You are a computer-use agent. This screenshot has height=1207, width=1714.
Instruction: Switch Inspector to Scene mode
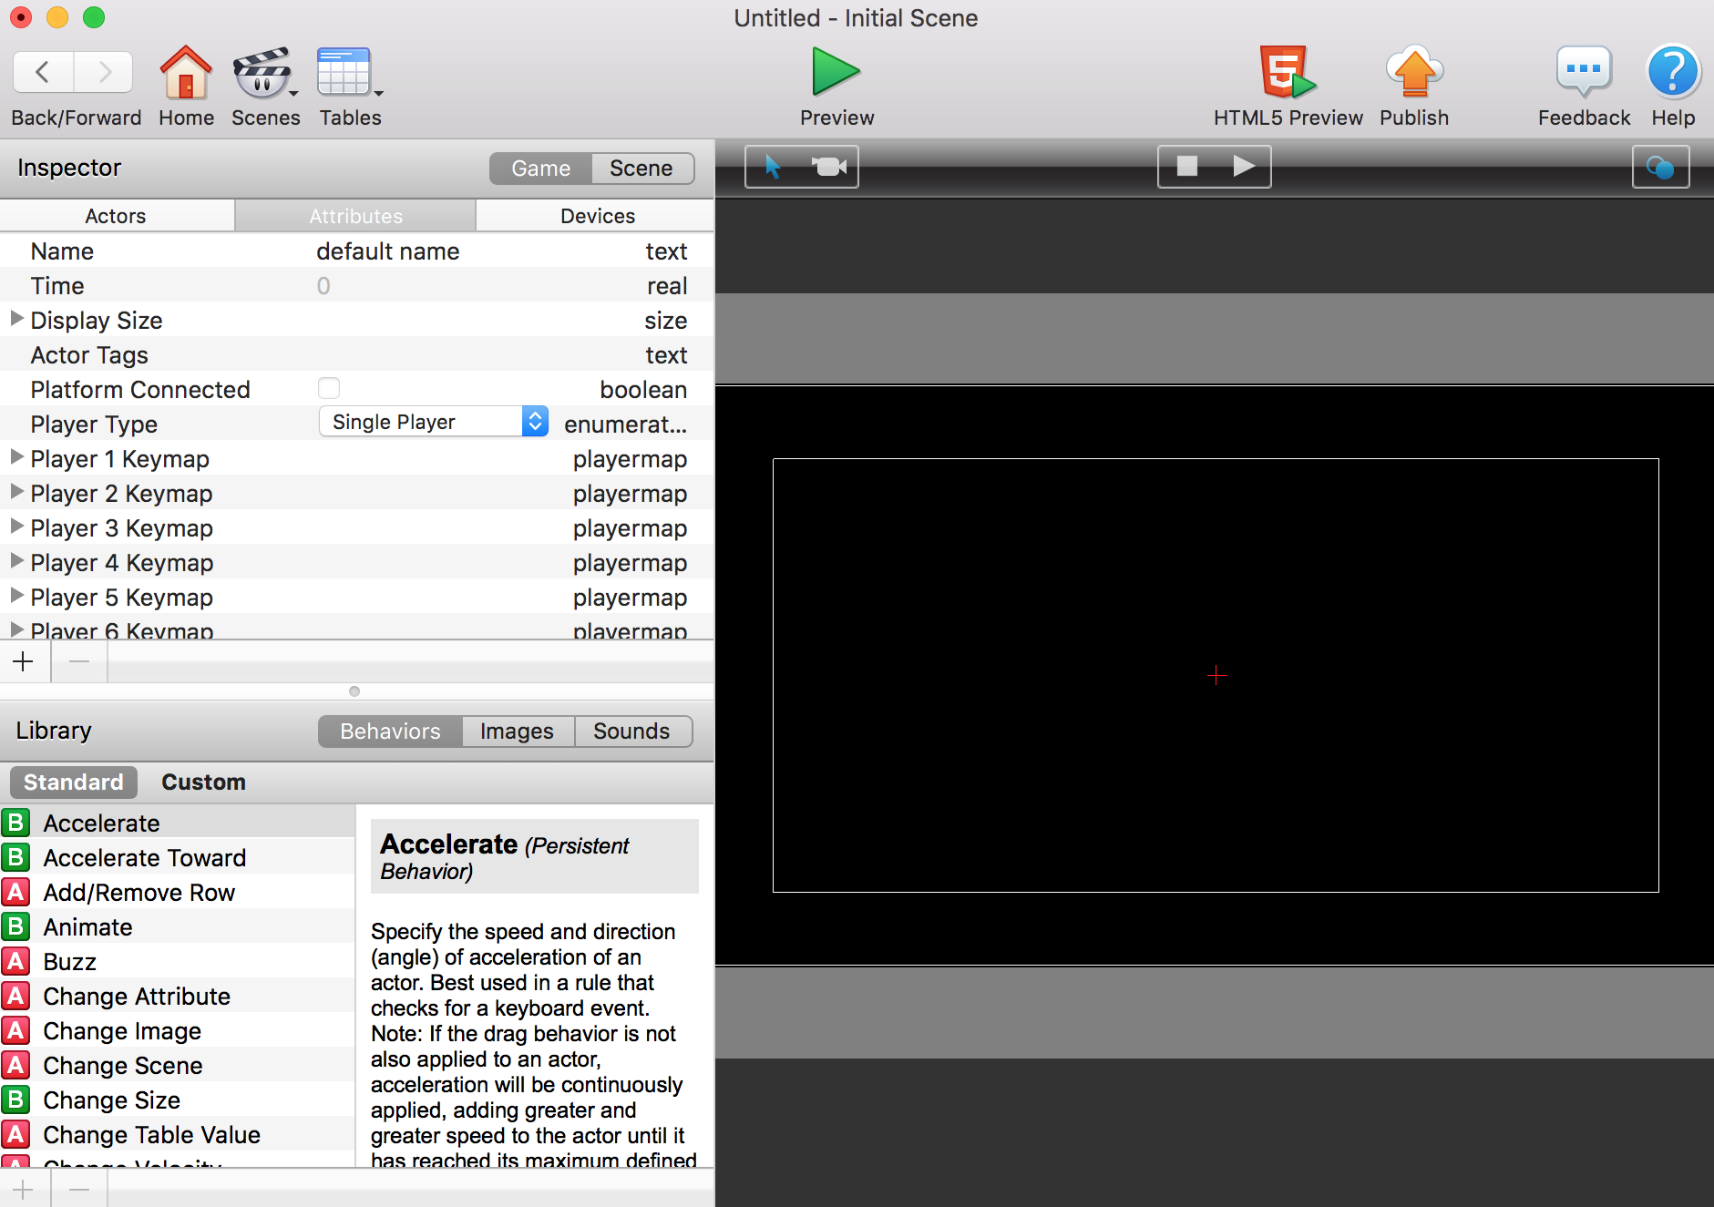click(x=641, y=169)
